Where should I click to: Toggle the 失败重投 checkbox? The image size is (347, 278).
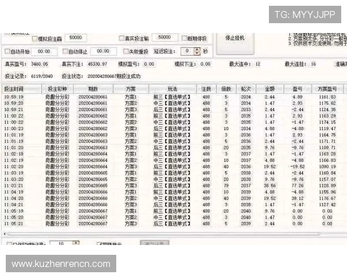125,52
